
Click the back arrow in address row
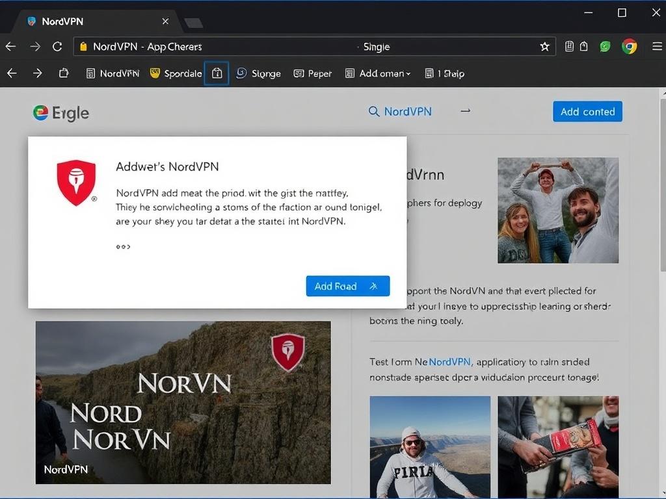10,46
